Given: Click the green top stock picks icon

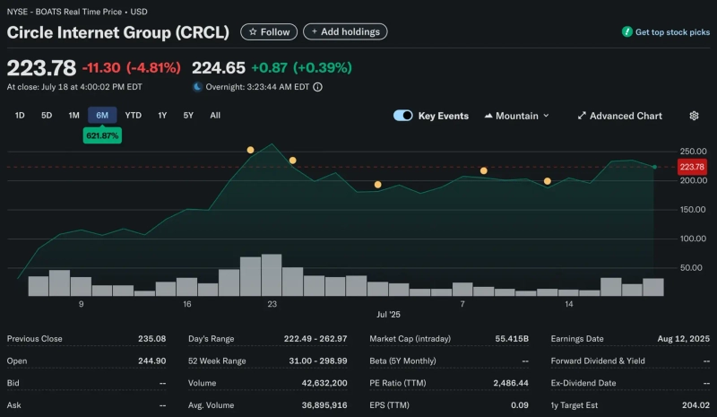Looking at the screenshot, I should tap(627, 31).
